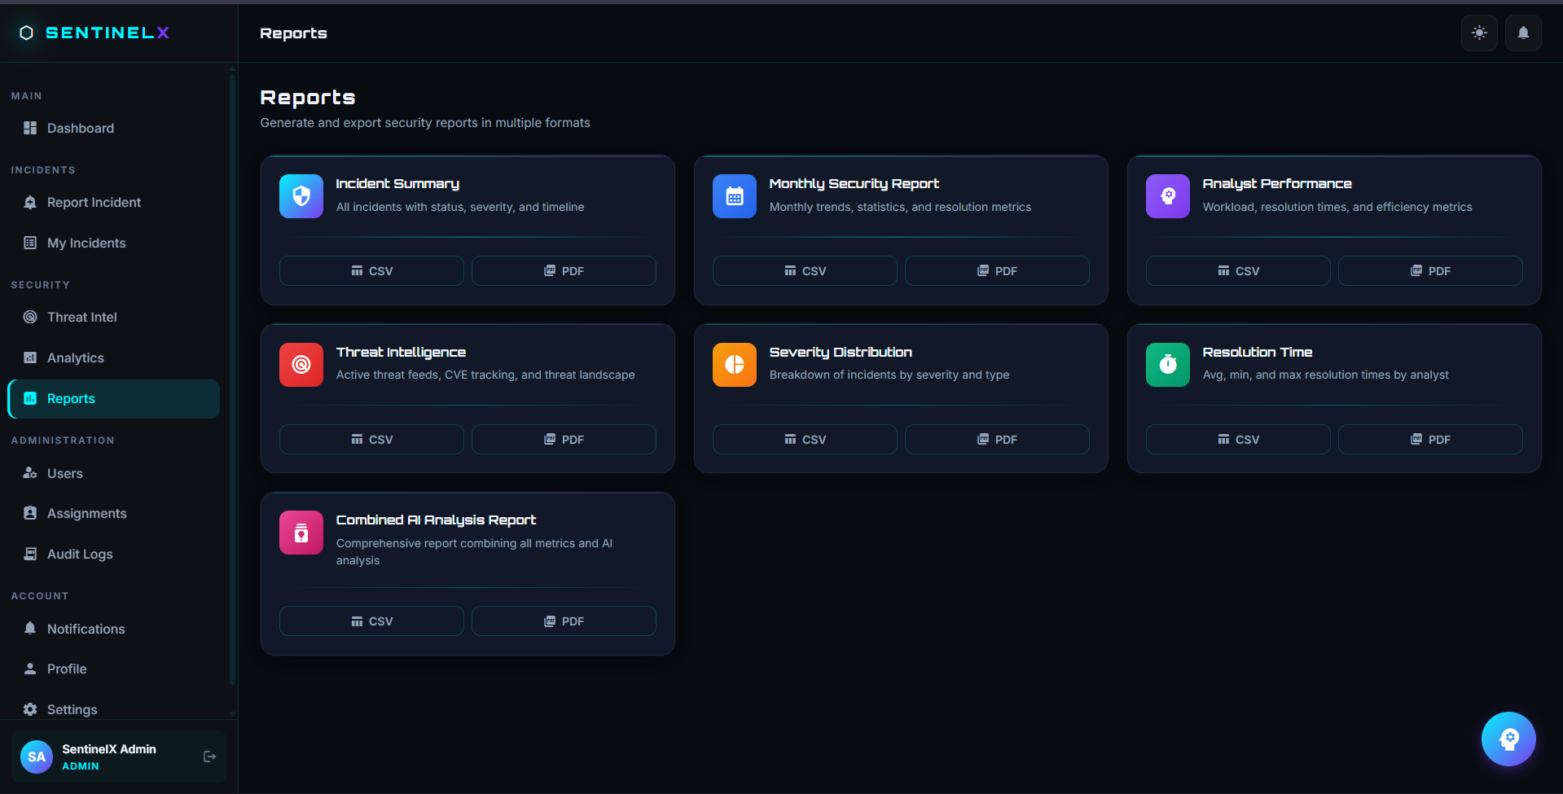
Task: Go to Report Incident page
Action: (x=114, y=202)
